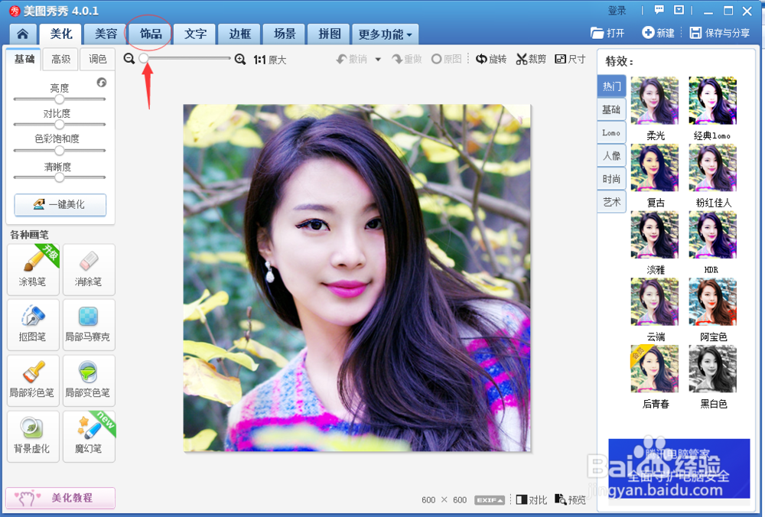The height and width of the screenshot is (517, 765).
Task: Click the 裁剪 crop tool
Action: coord(532,59)
